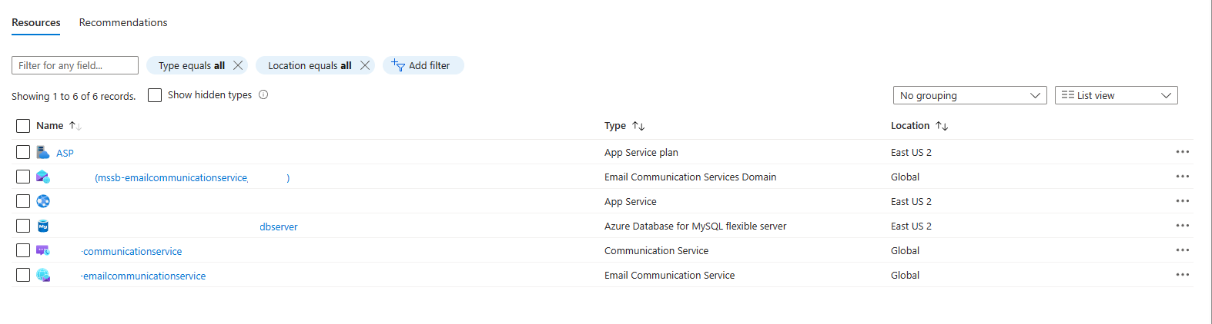Open the No grouping dropdown

click(x=969, y=95)
